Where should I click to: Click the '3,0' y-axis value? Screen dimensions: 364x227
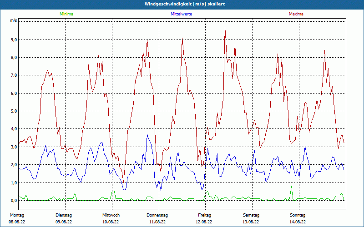(x=14, y=147)
